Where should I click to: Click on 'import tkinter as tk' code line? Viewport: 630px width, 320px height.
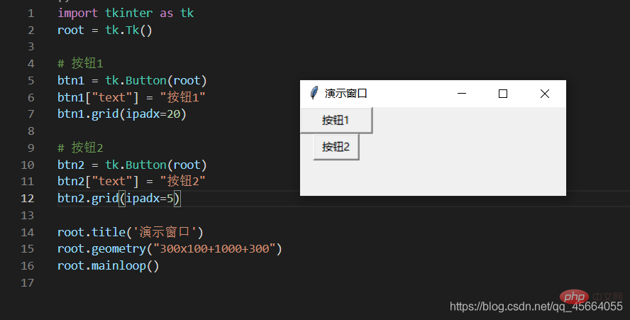coord(126,13)
